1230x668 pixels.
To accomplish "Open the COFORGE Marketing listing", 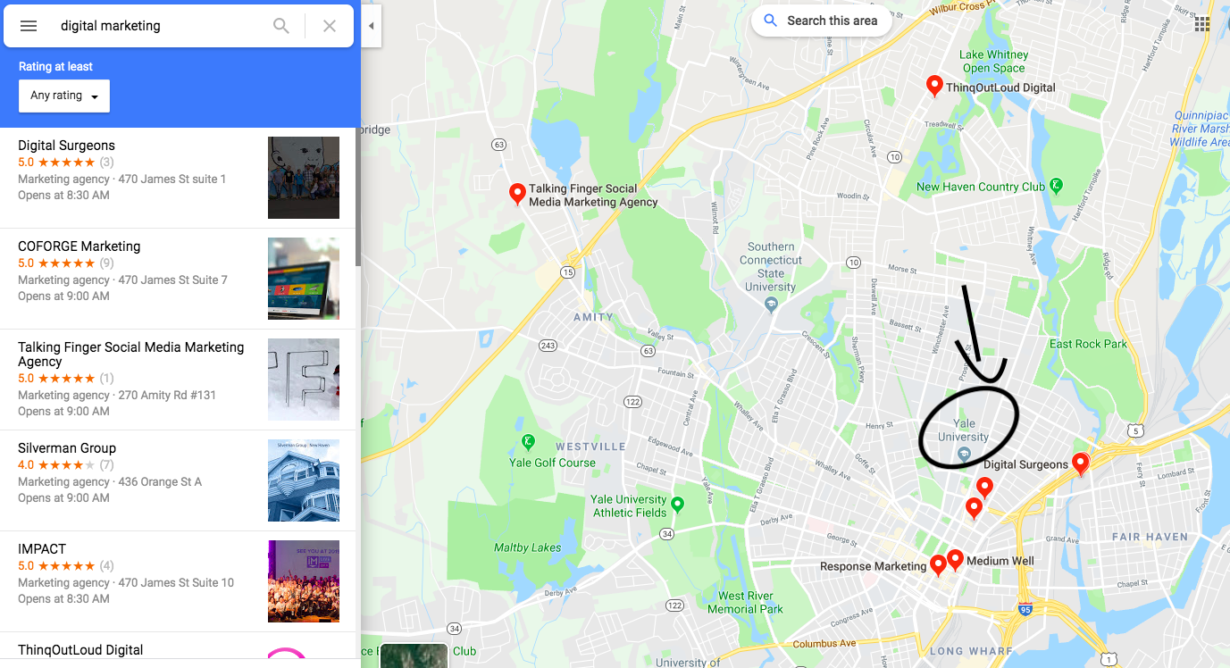I will [178, 279].
